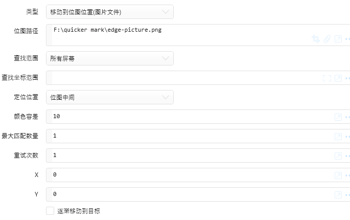Image resolution: width=350 pixels, height=220 pixels.
Task: Open expression editor icon for 重试次数
Action: (x=338, y=156)
